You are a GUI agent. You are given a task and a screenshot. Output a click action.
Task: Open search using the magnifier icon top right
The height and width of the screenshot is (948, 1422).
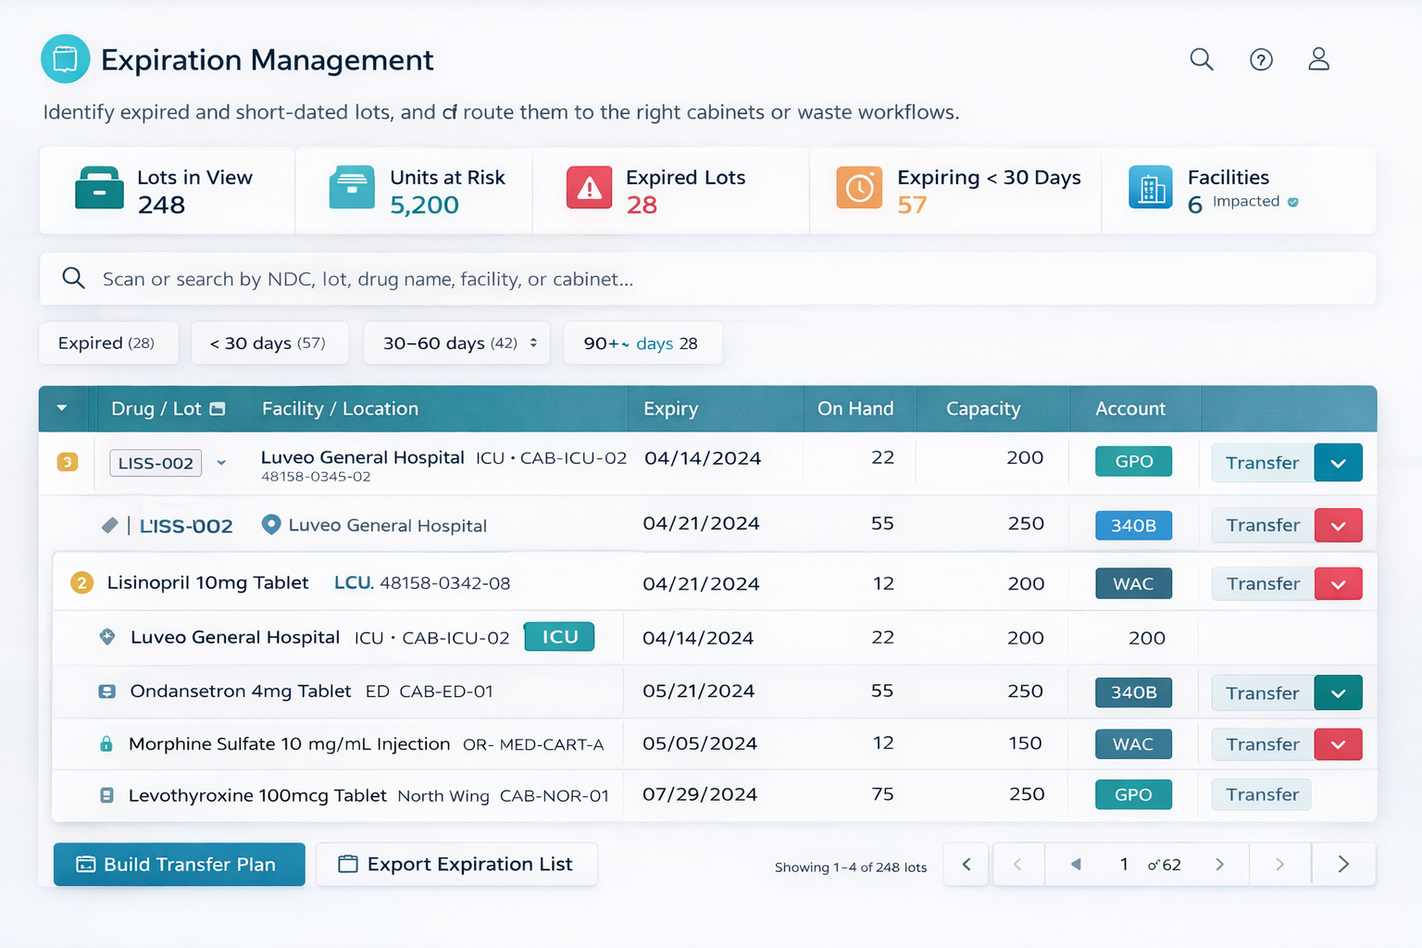click(1201, 59)
